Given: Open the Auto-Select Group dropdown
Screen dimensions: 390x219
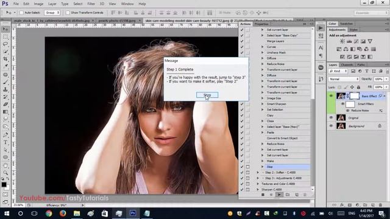Looking at the screenshot, I should pos(52,12).
